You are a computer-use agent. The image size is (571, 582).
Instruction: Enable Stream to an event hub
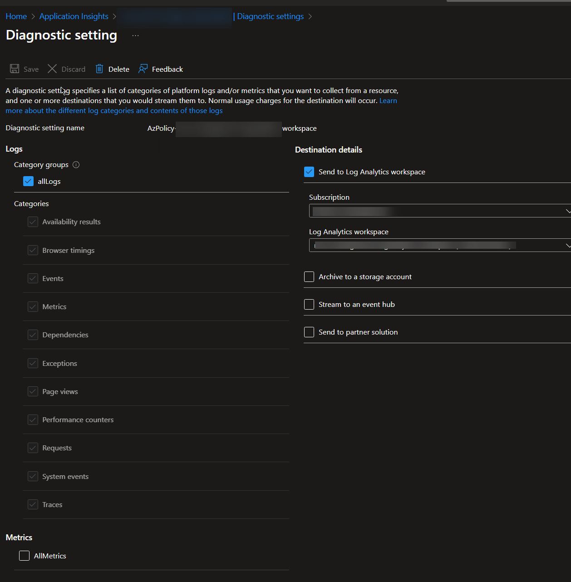coord(309,305)
